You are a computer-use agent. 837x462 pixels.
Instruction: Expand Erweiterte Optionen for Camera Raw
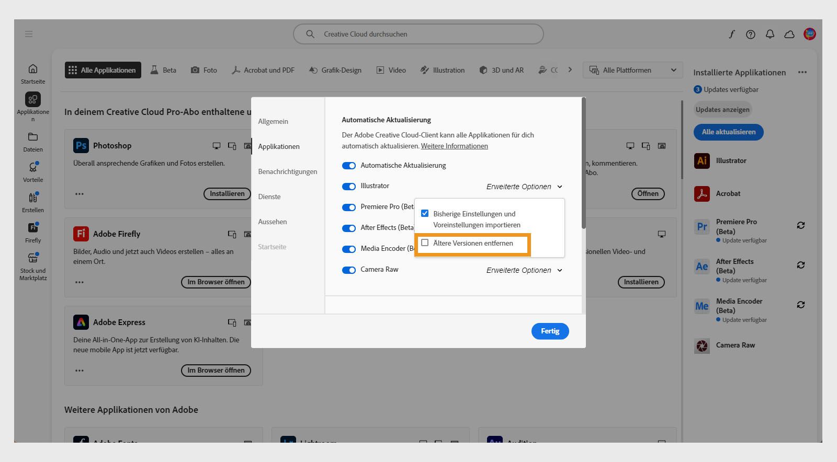(x=524, y=270)
